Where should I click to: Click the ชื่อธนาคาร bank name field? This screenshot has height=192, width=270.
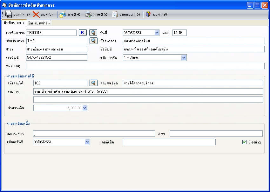coord(194,41)
